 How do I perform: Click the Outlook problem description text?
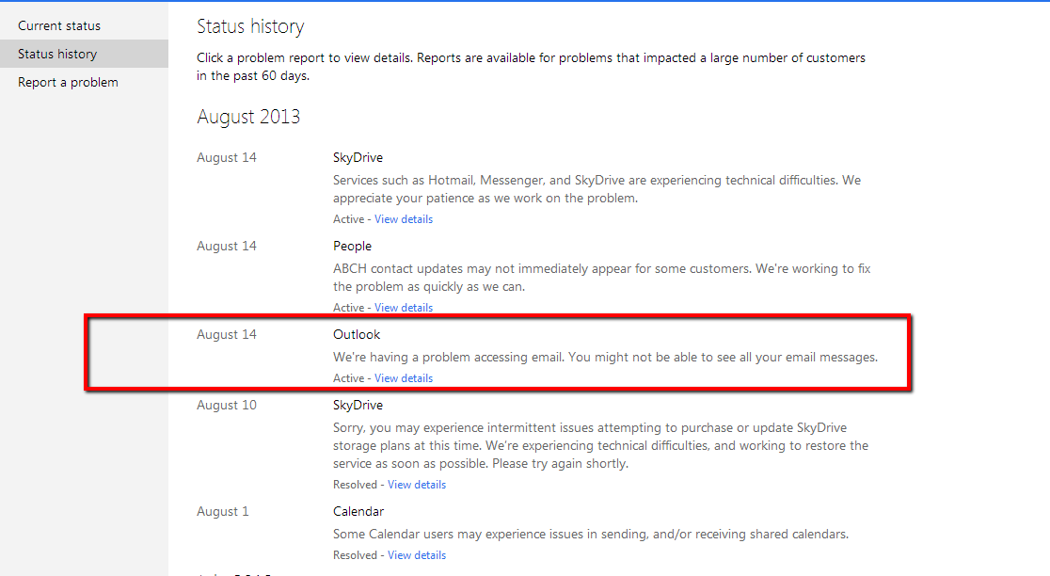(605, 357)
